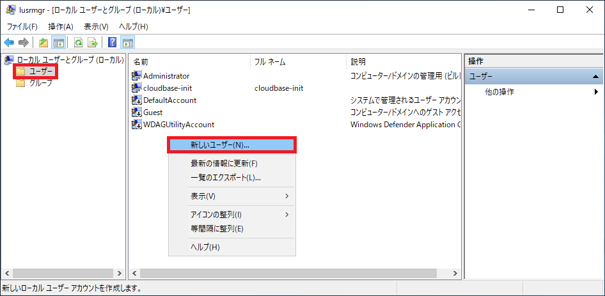Click the Back arrow toolbar icon
This screenshot has height=296, width=605.
click(x=9, y=42)
